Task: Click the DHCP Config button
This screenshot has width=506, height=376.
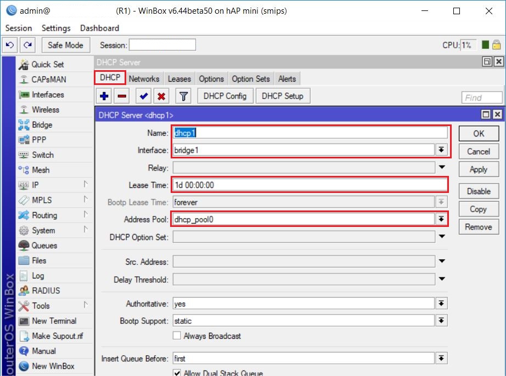Action: click(x=225, y=96)
